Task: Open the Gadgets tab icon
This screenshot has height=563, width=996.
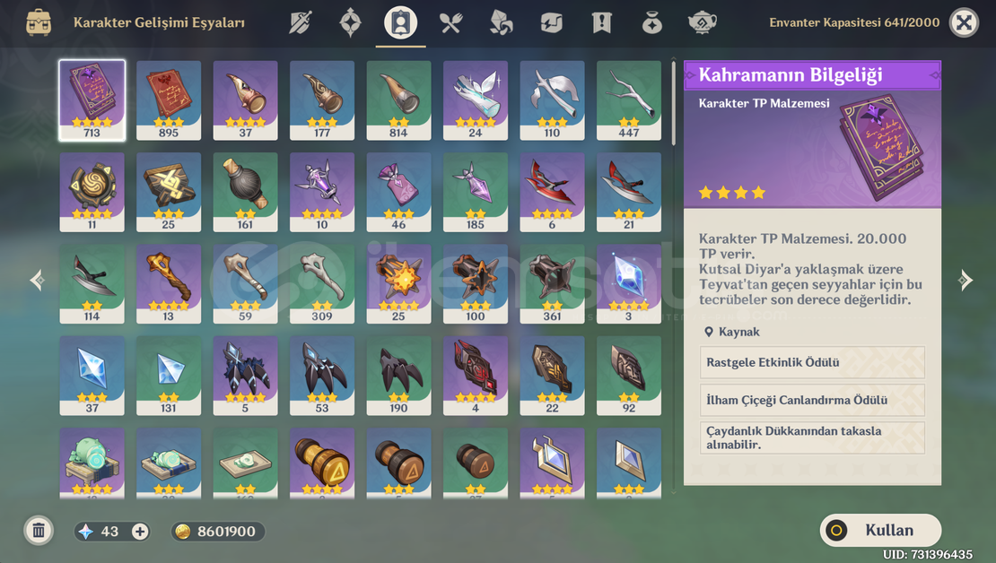Action: (551, 22)
